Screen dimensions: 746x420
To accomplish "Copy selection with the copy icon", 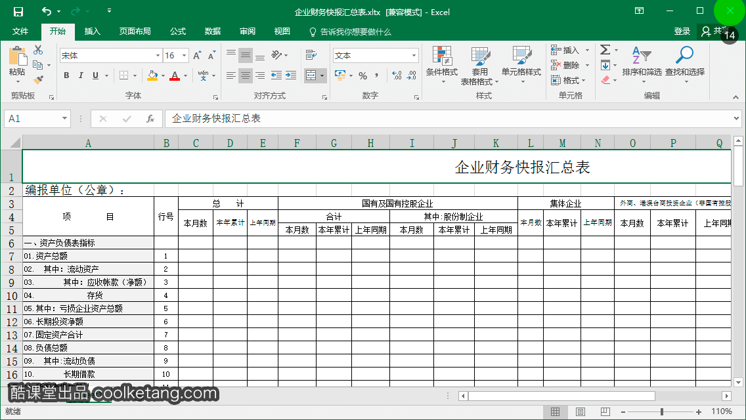I will coord(37,65).
